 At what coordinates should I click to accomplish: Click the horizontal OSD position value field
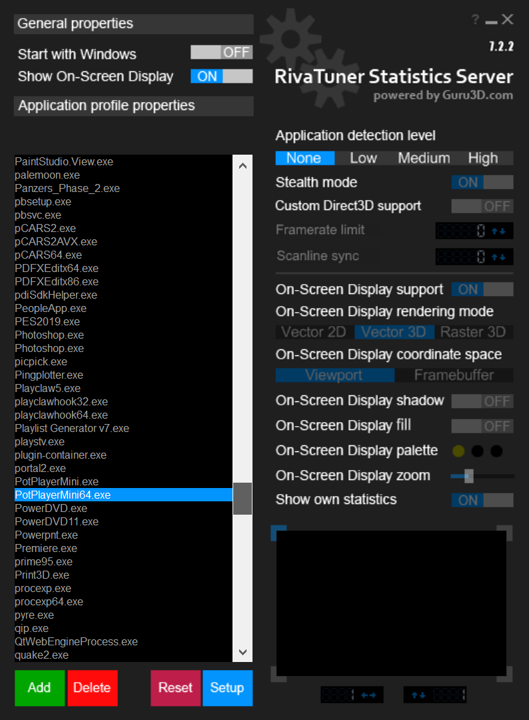click(x=338, y=695)
